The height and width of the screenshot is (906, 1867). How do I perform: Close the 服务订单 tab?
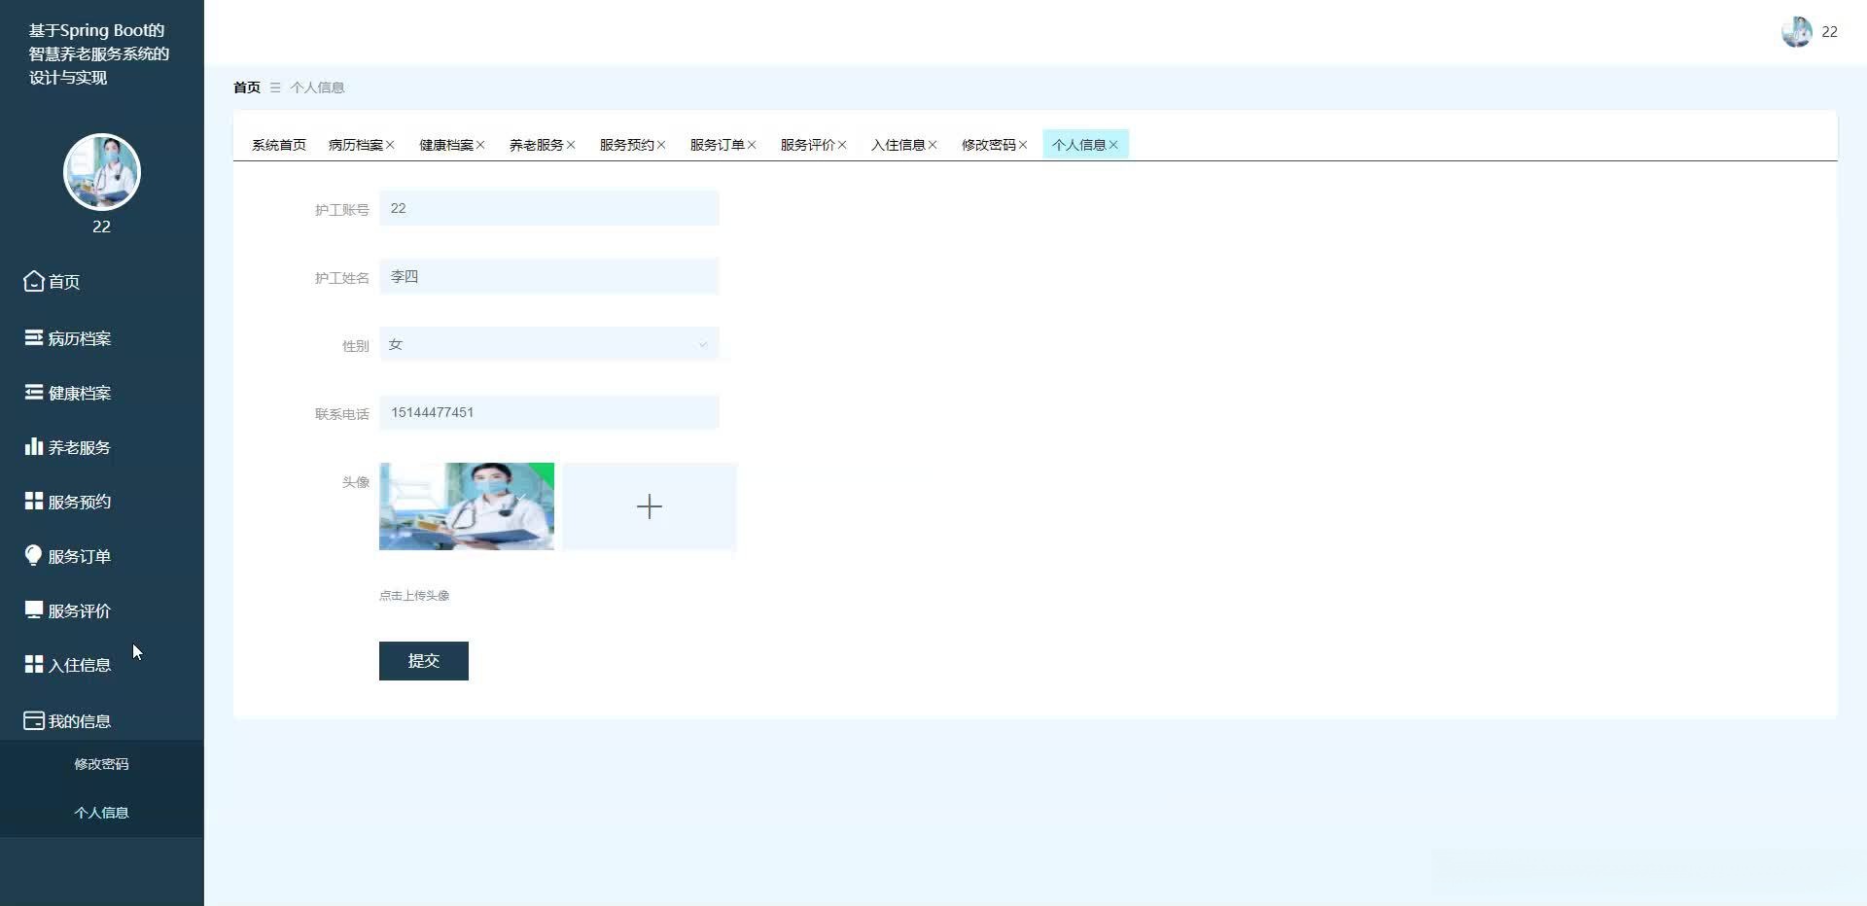tap(752, 145)
